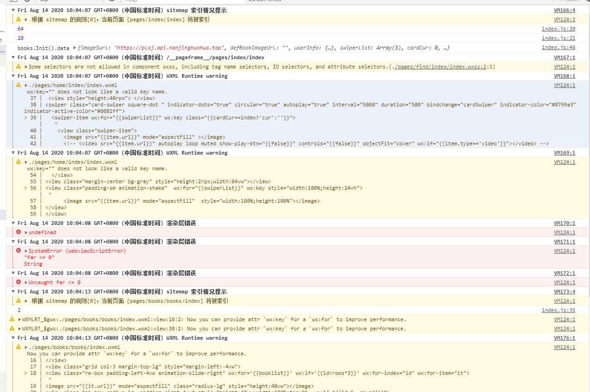This screenshot has width=590, height=392.
Task: Expand the WXMLRT view:18:2 warning arrow
Action: [20, 319]
